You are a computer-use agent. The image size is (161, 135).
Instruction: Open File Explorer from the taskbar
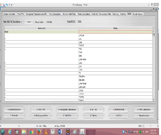click(24, 132)
